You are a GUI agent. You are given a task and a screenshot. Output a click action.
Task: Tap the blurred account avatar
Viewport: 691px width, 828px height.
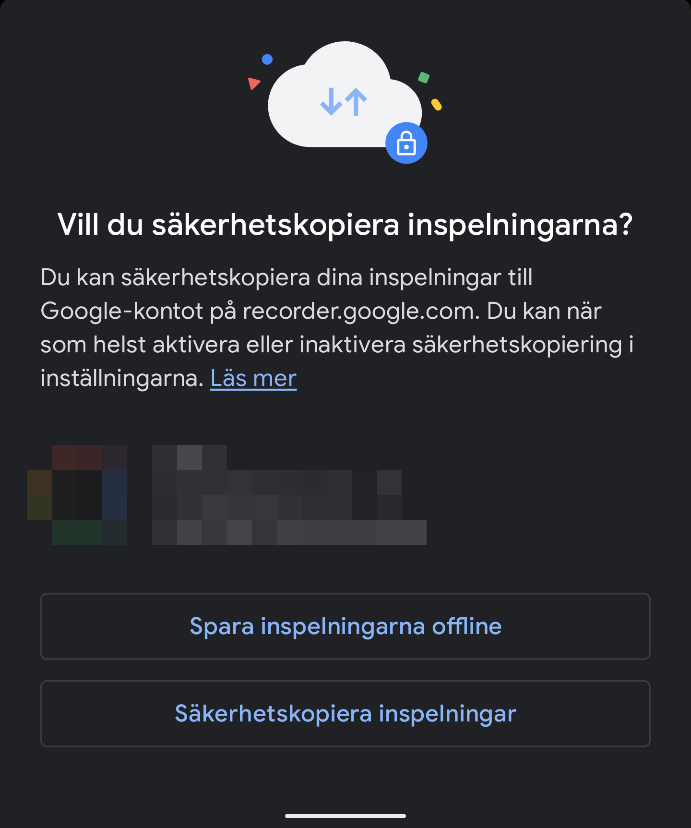(x=77, y=495)
